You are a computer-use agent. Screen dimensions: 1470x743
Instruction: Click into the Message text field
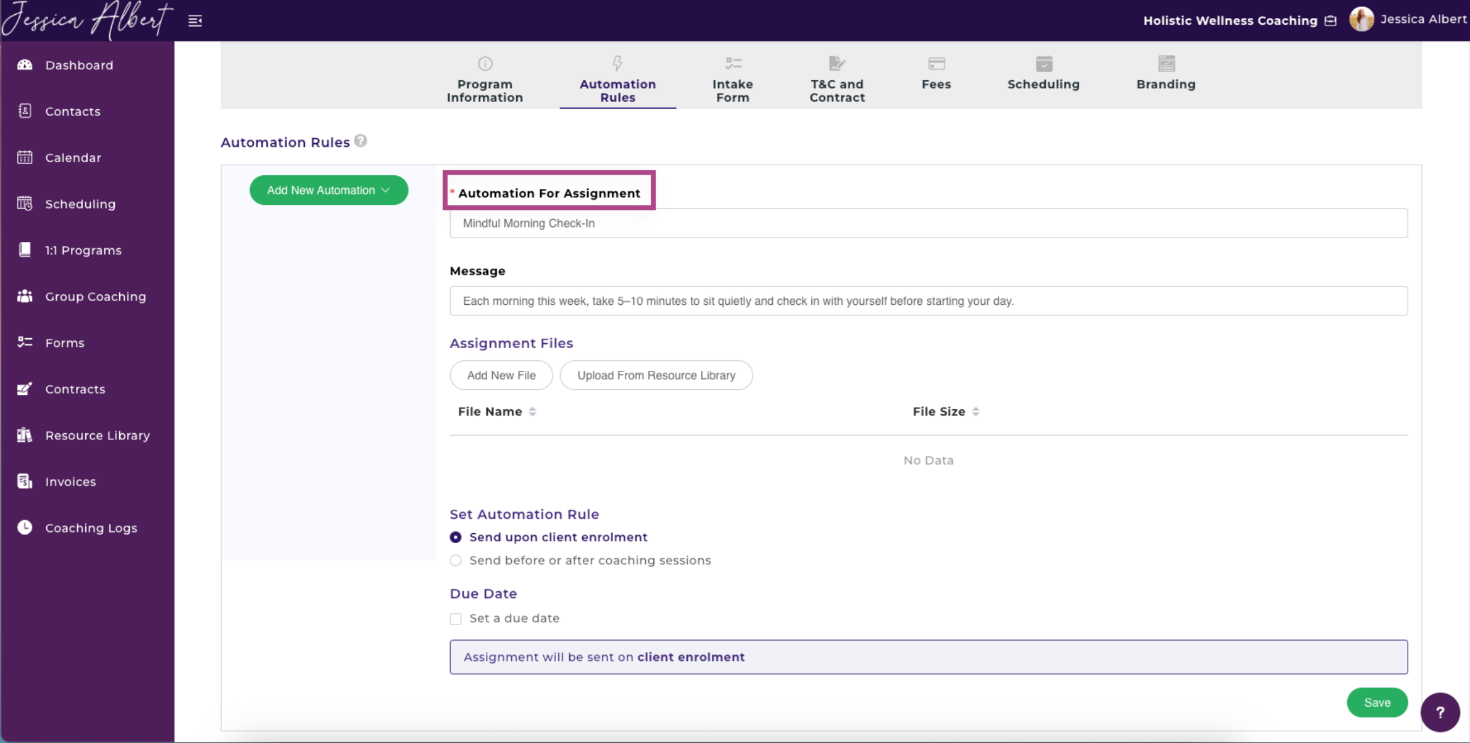pyautogui.click(x=929, y=301)
